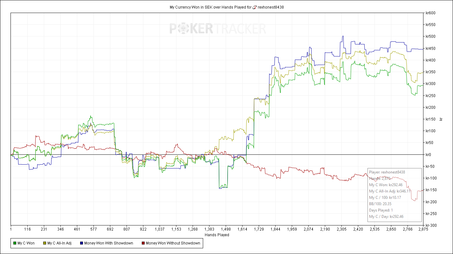Image resolution: width=453 pixels, height=254 pixels.
Task: Select the 'My C Won' legend label
Action: click(26, 243)
